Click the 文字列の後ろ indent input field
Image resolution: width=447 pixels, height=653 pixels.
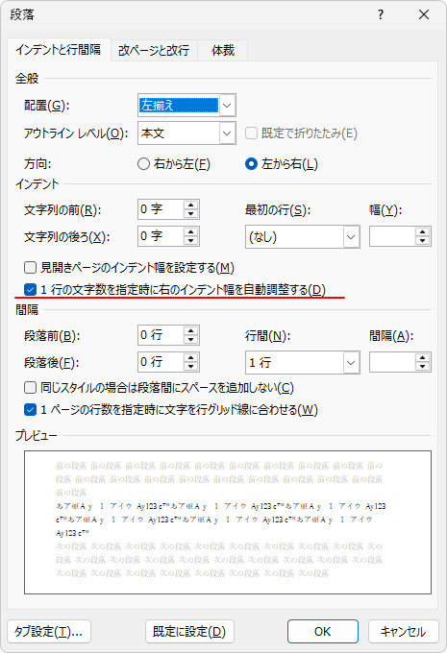pos(161,236)
